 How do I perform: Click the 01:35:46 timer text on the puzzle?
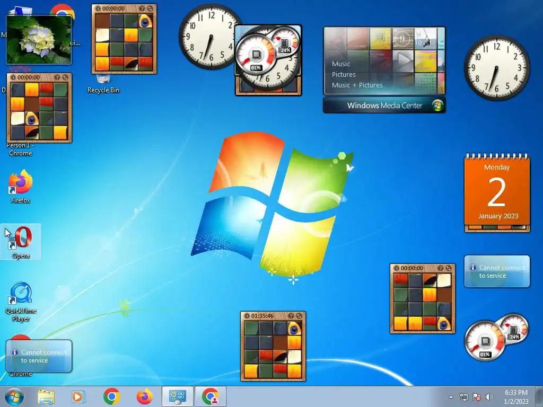[x=262, y=316]
